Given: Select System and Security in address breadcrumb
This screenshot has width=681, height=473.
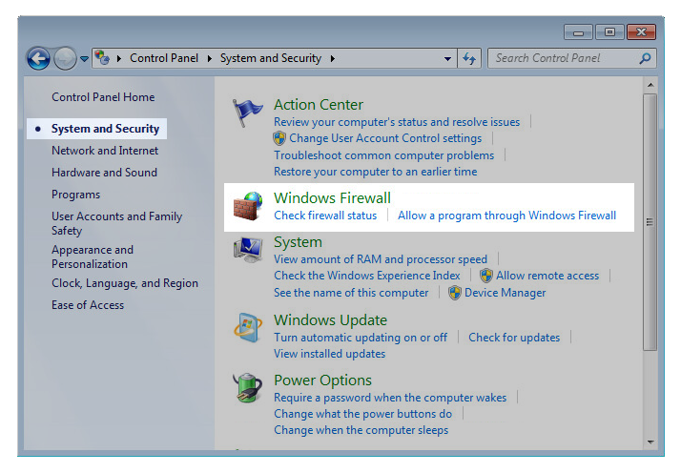Looking at the screenshot, I should click(x=271, y=58).
